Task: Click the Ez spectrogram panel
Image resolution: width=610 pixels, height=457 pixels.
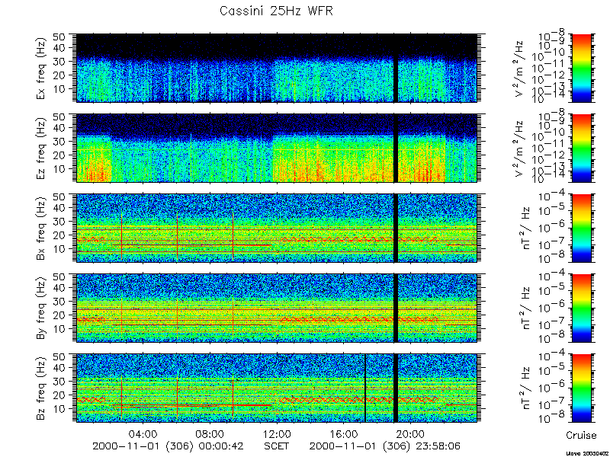Action: (277, 148)
